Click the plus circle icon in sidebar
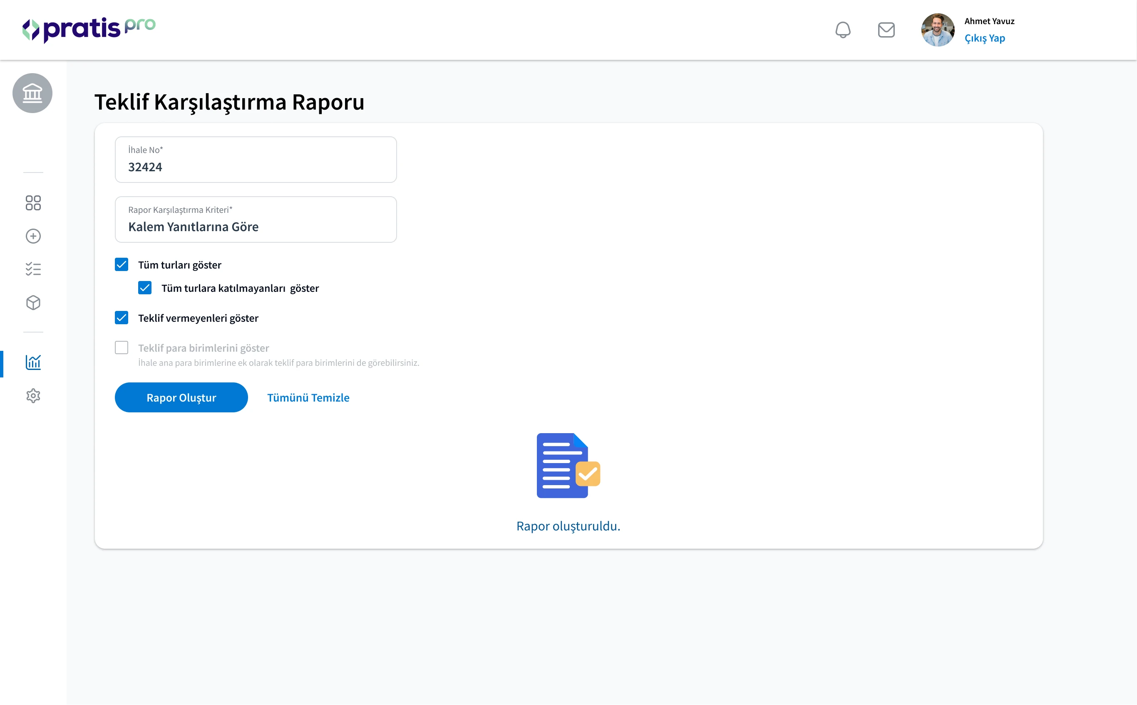 click(x=33, y=236)
